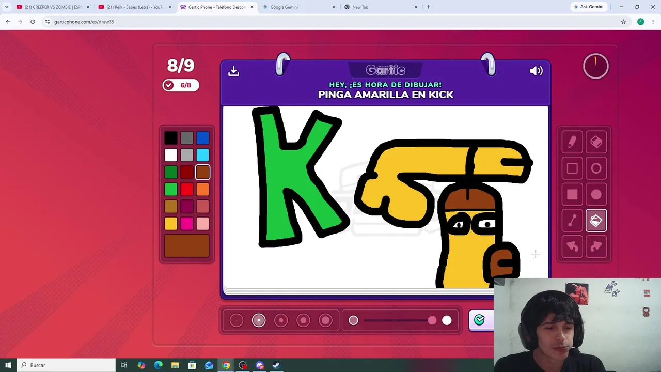View site information icon beside the URL

point(47,22)
